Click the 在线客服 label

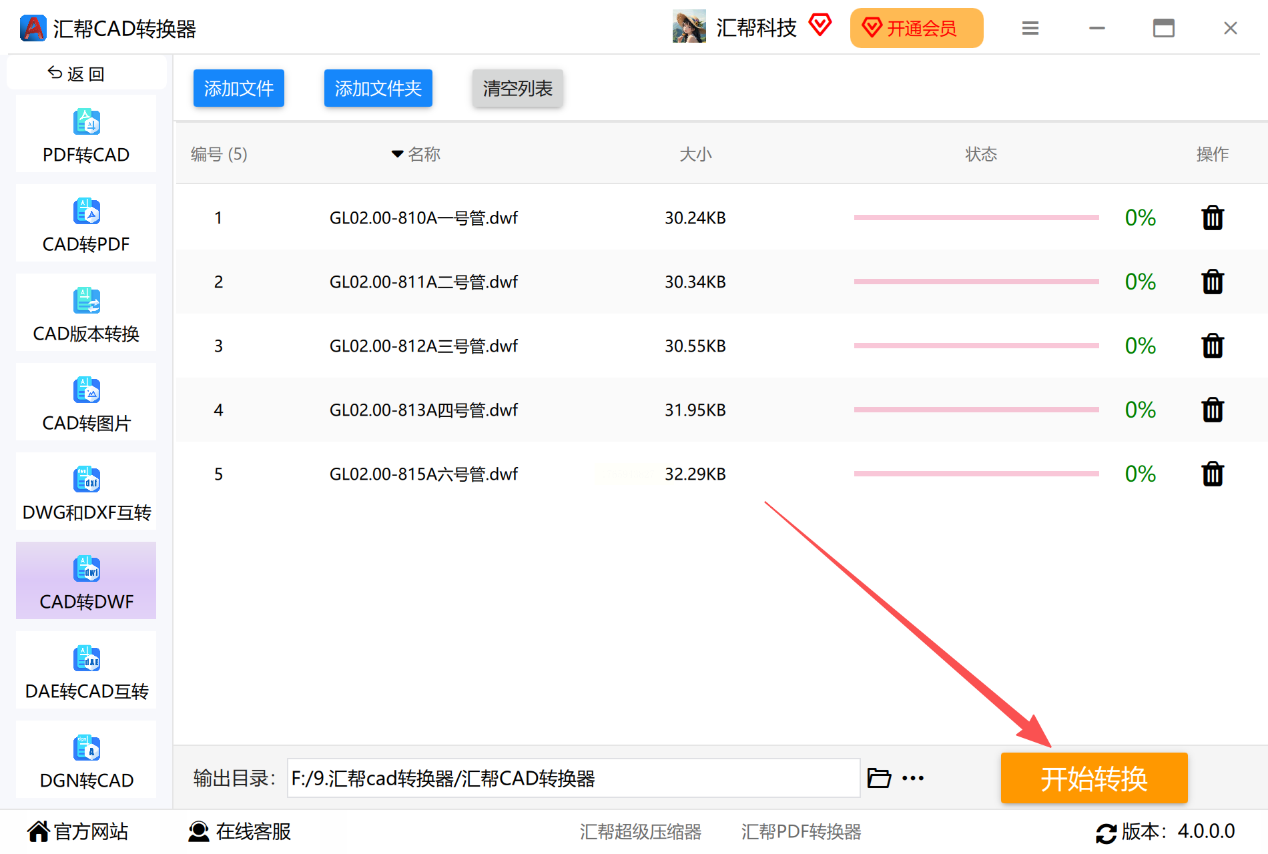click(254, 831)
